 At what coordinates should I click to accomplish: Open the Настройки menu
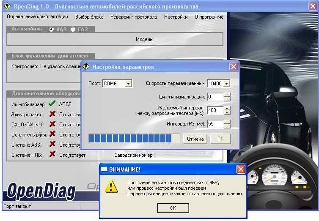tap(176, 17)
